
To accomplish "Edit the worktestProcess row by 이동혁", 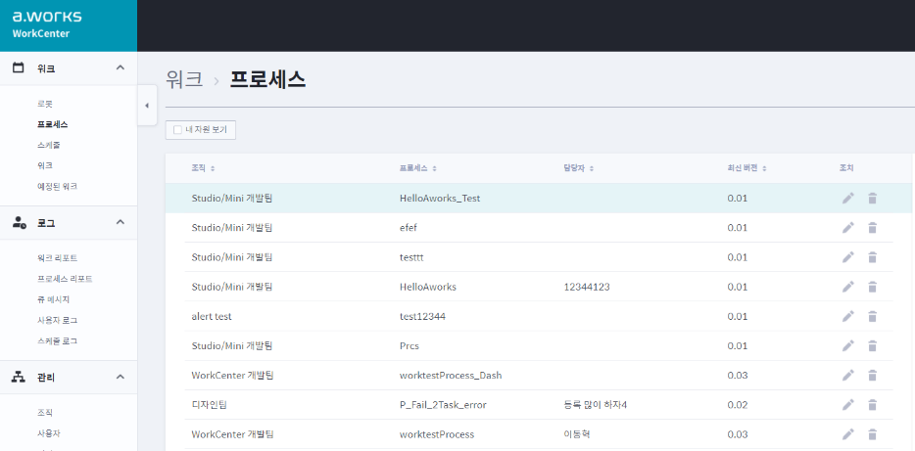I will [847, 434].
